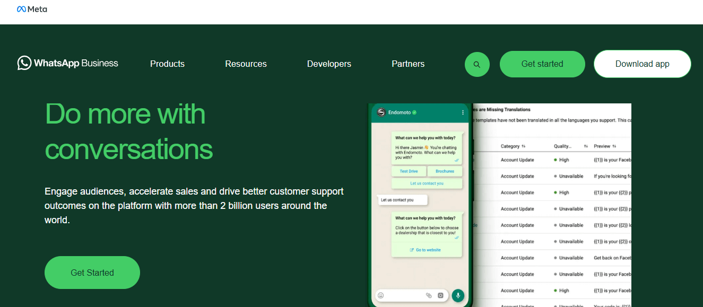Image resolution: width=703 pixels, height=307 pixels.
Task: Click the camera icon in message box
Action: pyautogui.click(x=440, y=295)
